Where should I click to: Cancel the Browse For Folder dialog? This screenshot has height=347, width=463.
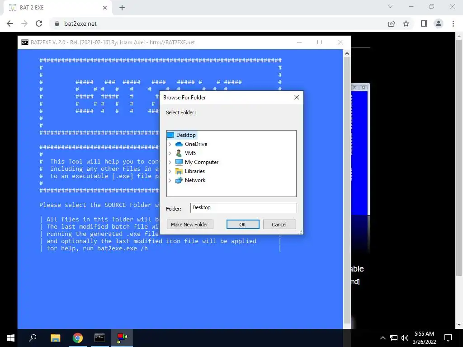279,225
